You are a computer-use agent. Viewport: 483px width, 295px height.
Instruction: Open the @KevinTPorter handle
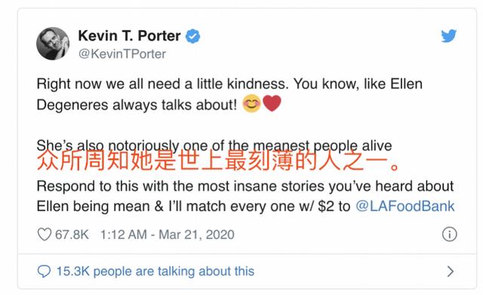(122, 54)
